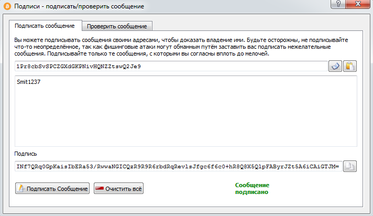Click the Bitcoin logo in title bar
The width and height of the screenshot is (373, 216).
(7, 6)
